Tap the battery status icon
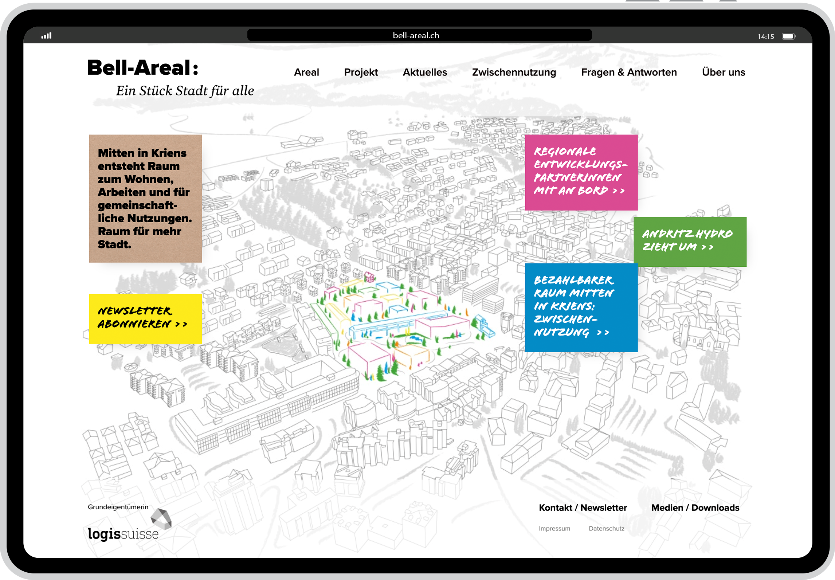The image size is (835, 580). 788,36
